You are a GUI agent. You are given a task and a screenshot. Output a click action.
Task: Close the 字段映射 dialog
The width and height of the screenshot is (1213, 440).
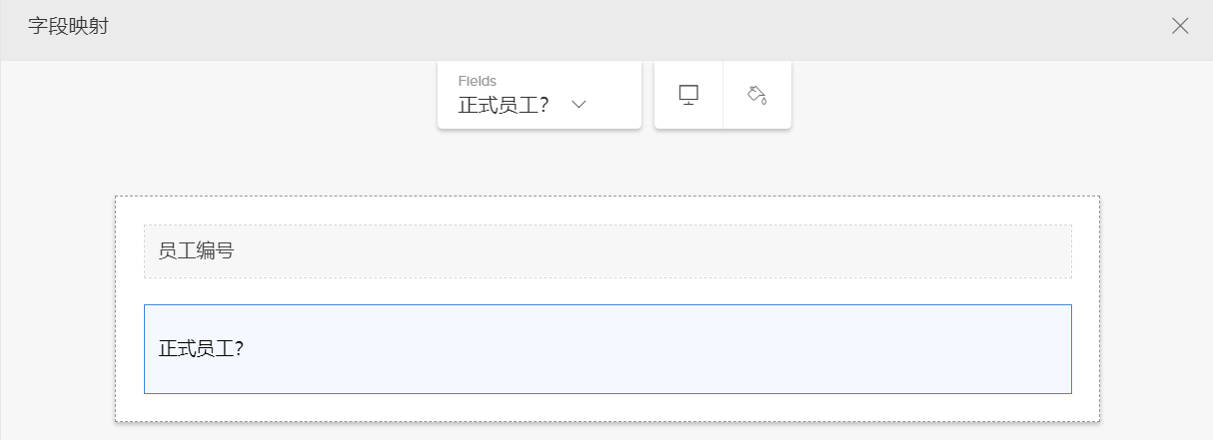(1180, 26)
